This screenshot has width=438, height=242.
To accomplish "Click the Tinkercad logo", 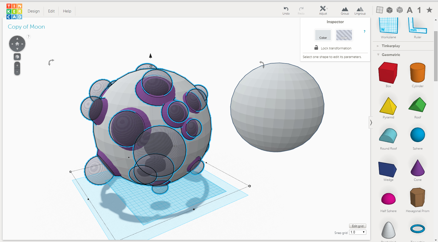I will 14,11.
